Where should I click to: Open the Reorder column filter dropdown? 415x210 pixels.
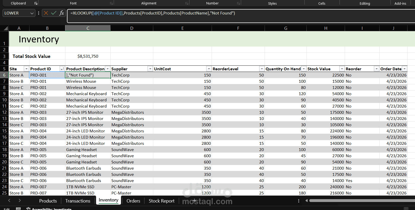pyautogui.click(x=376, y=69)
